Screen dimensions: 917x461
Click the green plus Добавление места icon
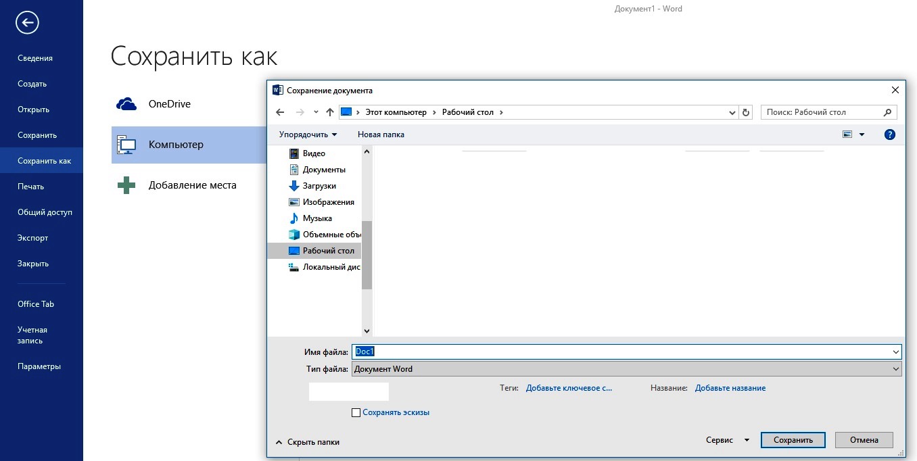(126, 185)
